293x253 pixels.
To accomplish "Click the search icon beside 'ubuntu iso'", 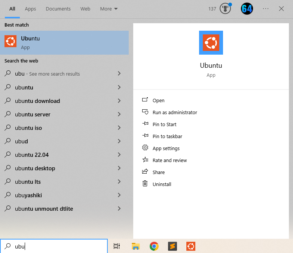I will [7, 127].
